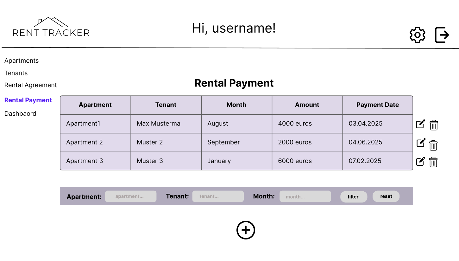Viewport: 459px width, 261px height.
Task: Add a new rental payment with plus icon
Action: (x=246, y=230)
